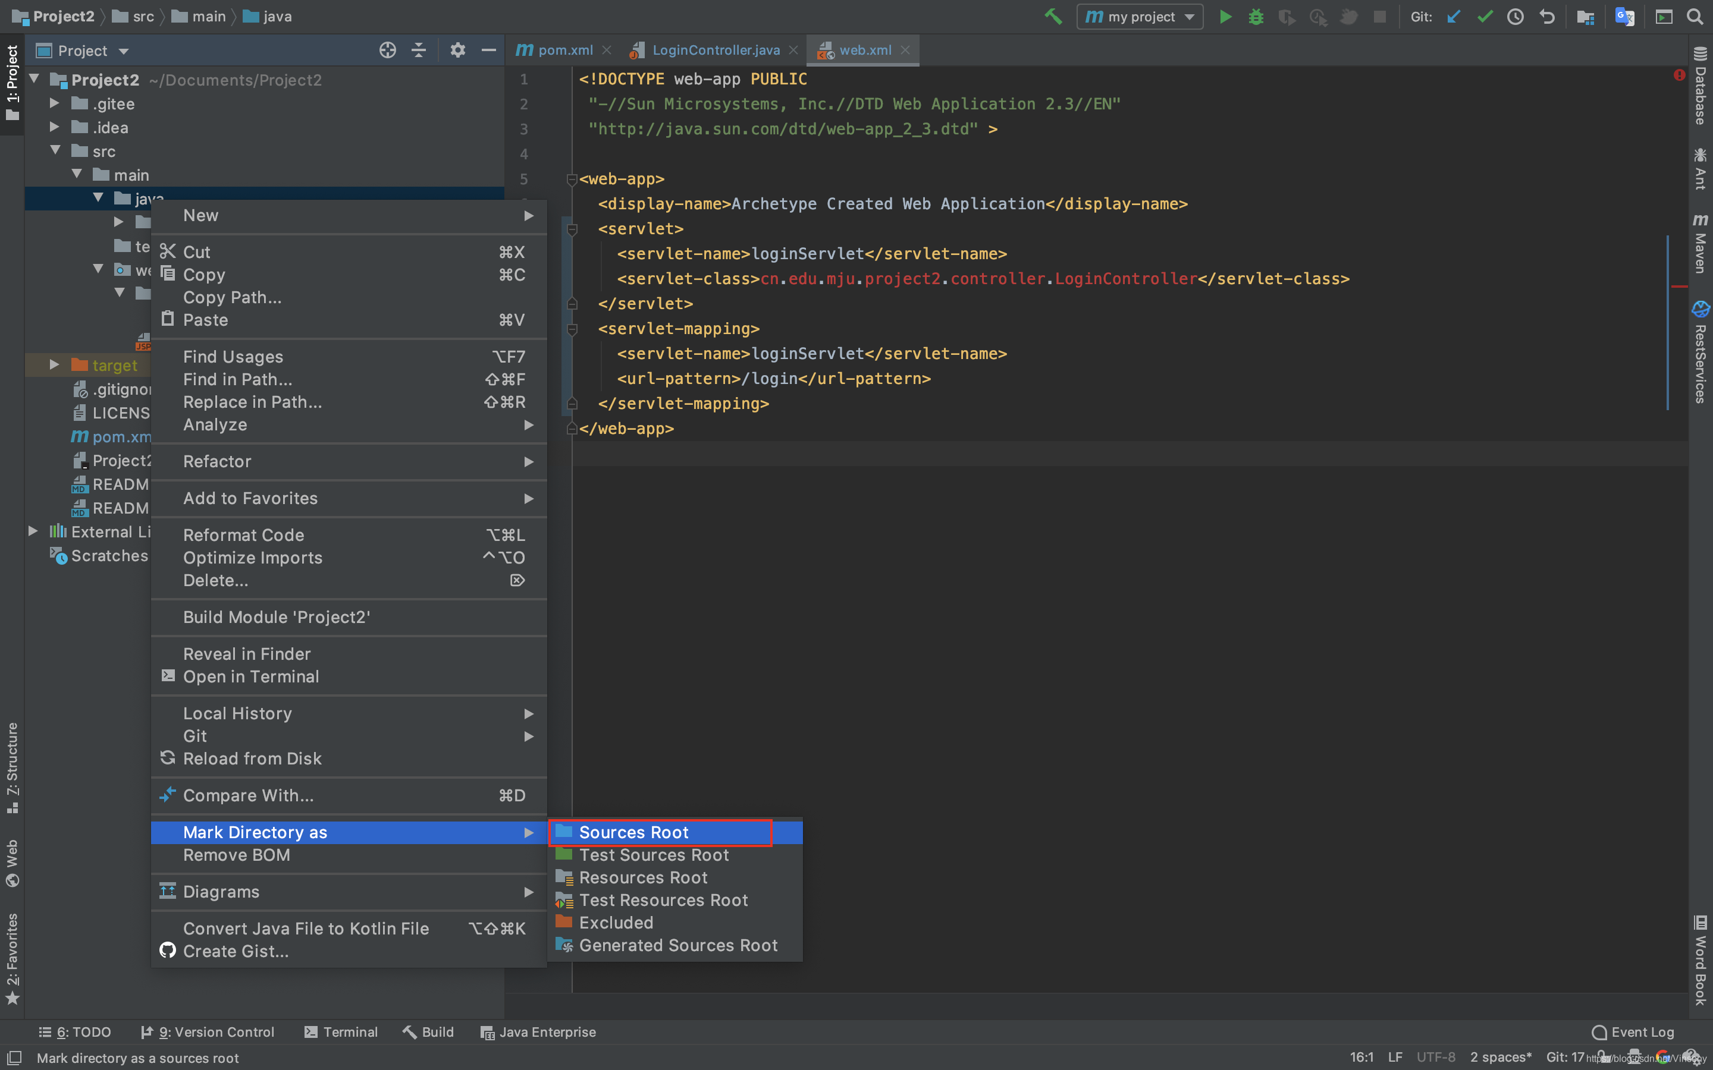The image size is (1713, 1070).
Task: Run the project with the green Run button
Action: 1225,16
